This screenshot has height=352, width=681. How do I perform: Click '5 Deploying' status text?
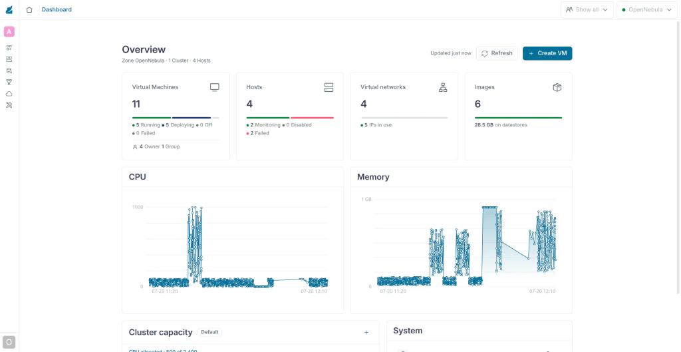[179, 124]
